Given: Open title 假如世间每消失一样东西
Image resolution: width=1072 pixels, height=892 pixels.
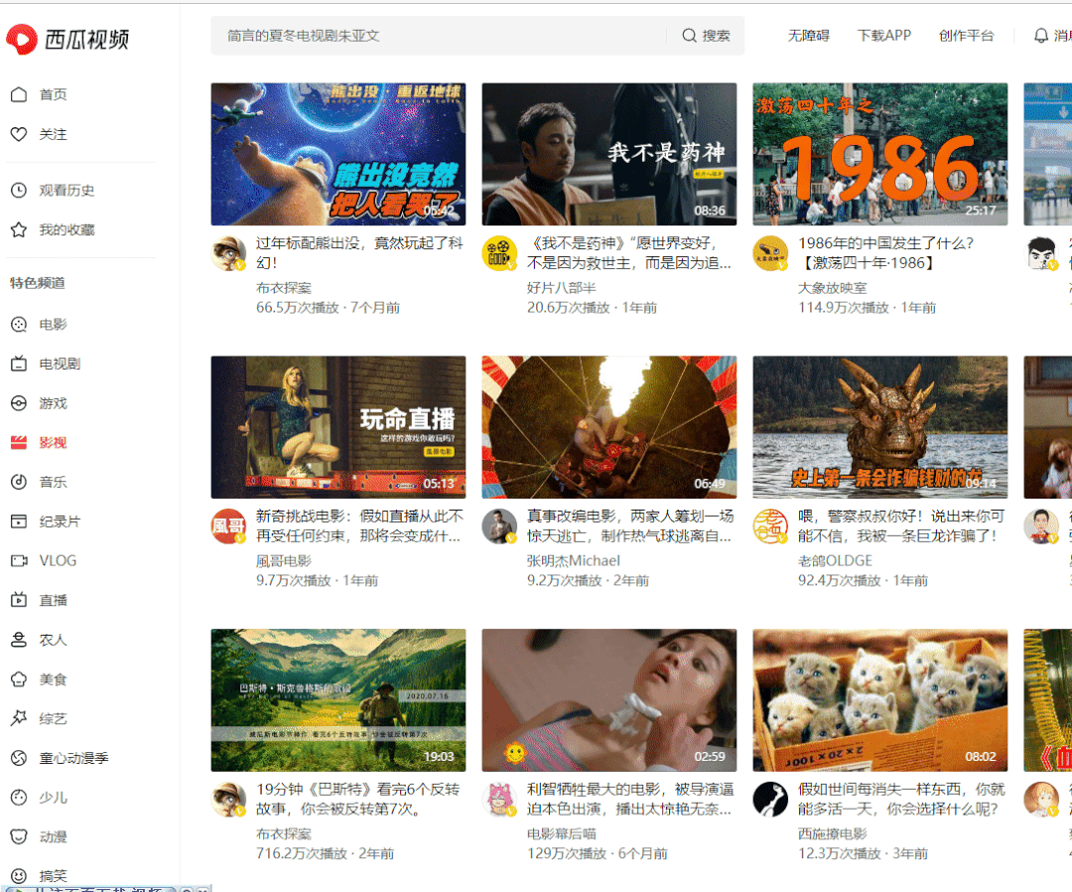Looking at the screenshot, I should [x=901, y=799].
